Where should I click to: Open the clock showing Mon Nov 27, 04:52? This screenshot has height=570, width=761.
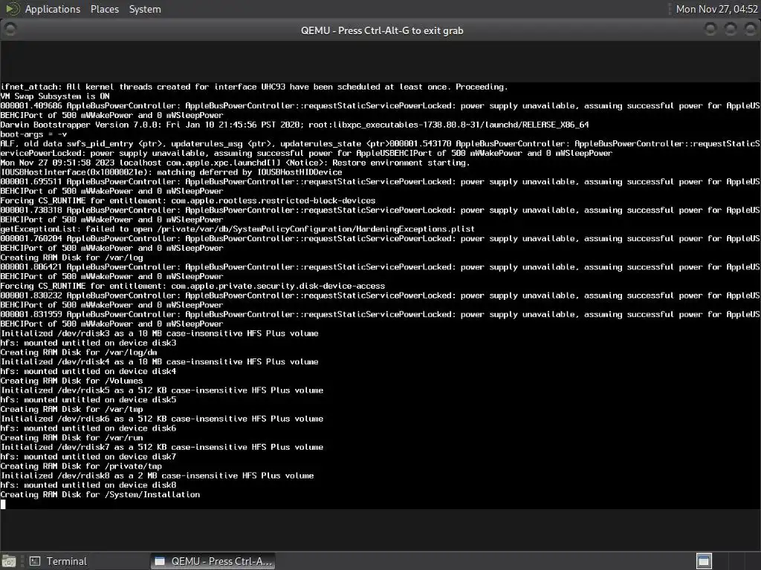(716, 9)
